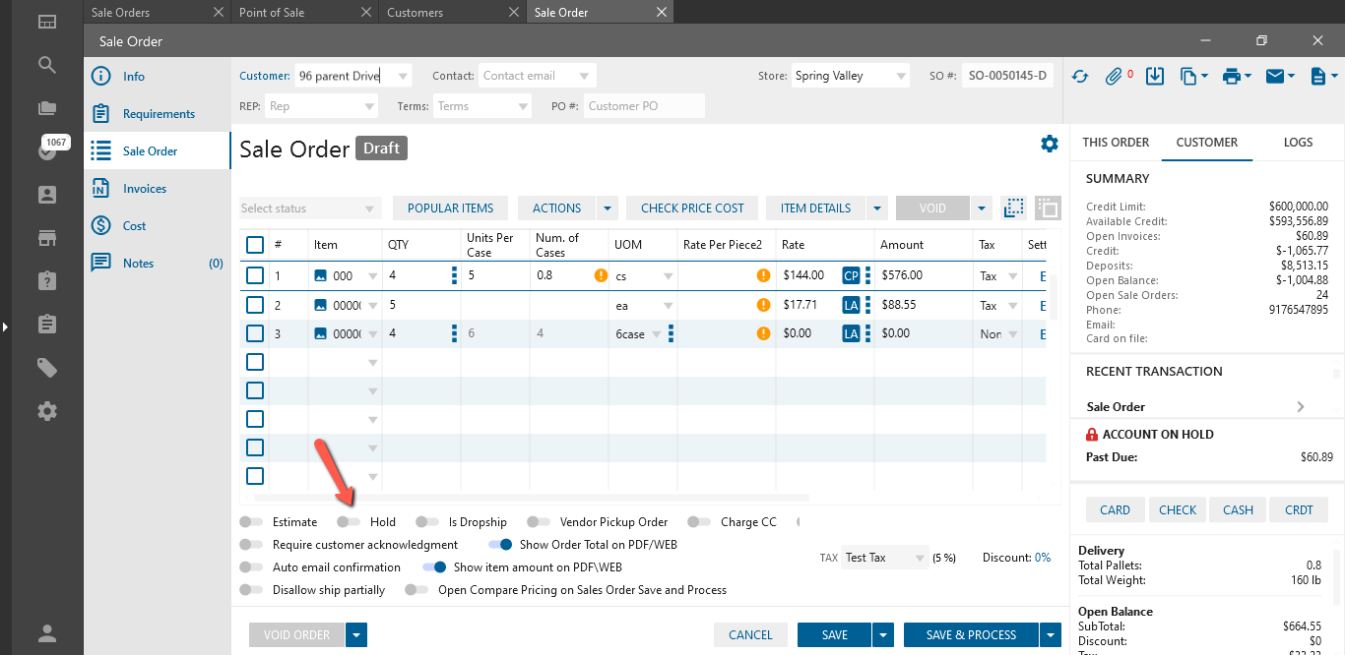Open the document export icon menu
1345x655 pixels.
[1324, 76]
